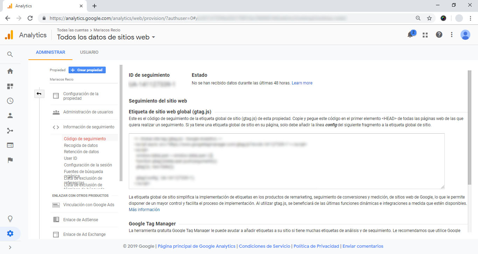Open Customization dashboards icon in sidebar

[10, 86]
